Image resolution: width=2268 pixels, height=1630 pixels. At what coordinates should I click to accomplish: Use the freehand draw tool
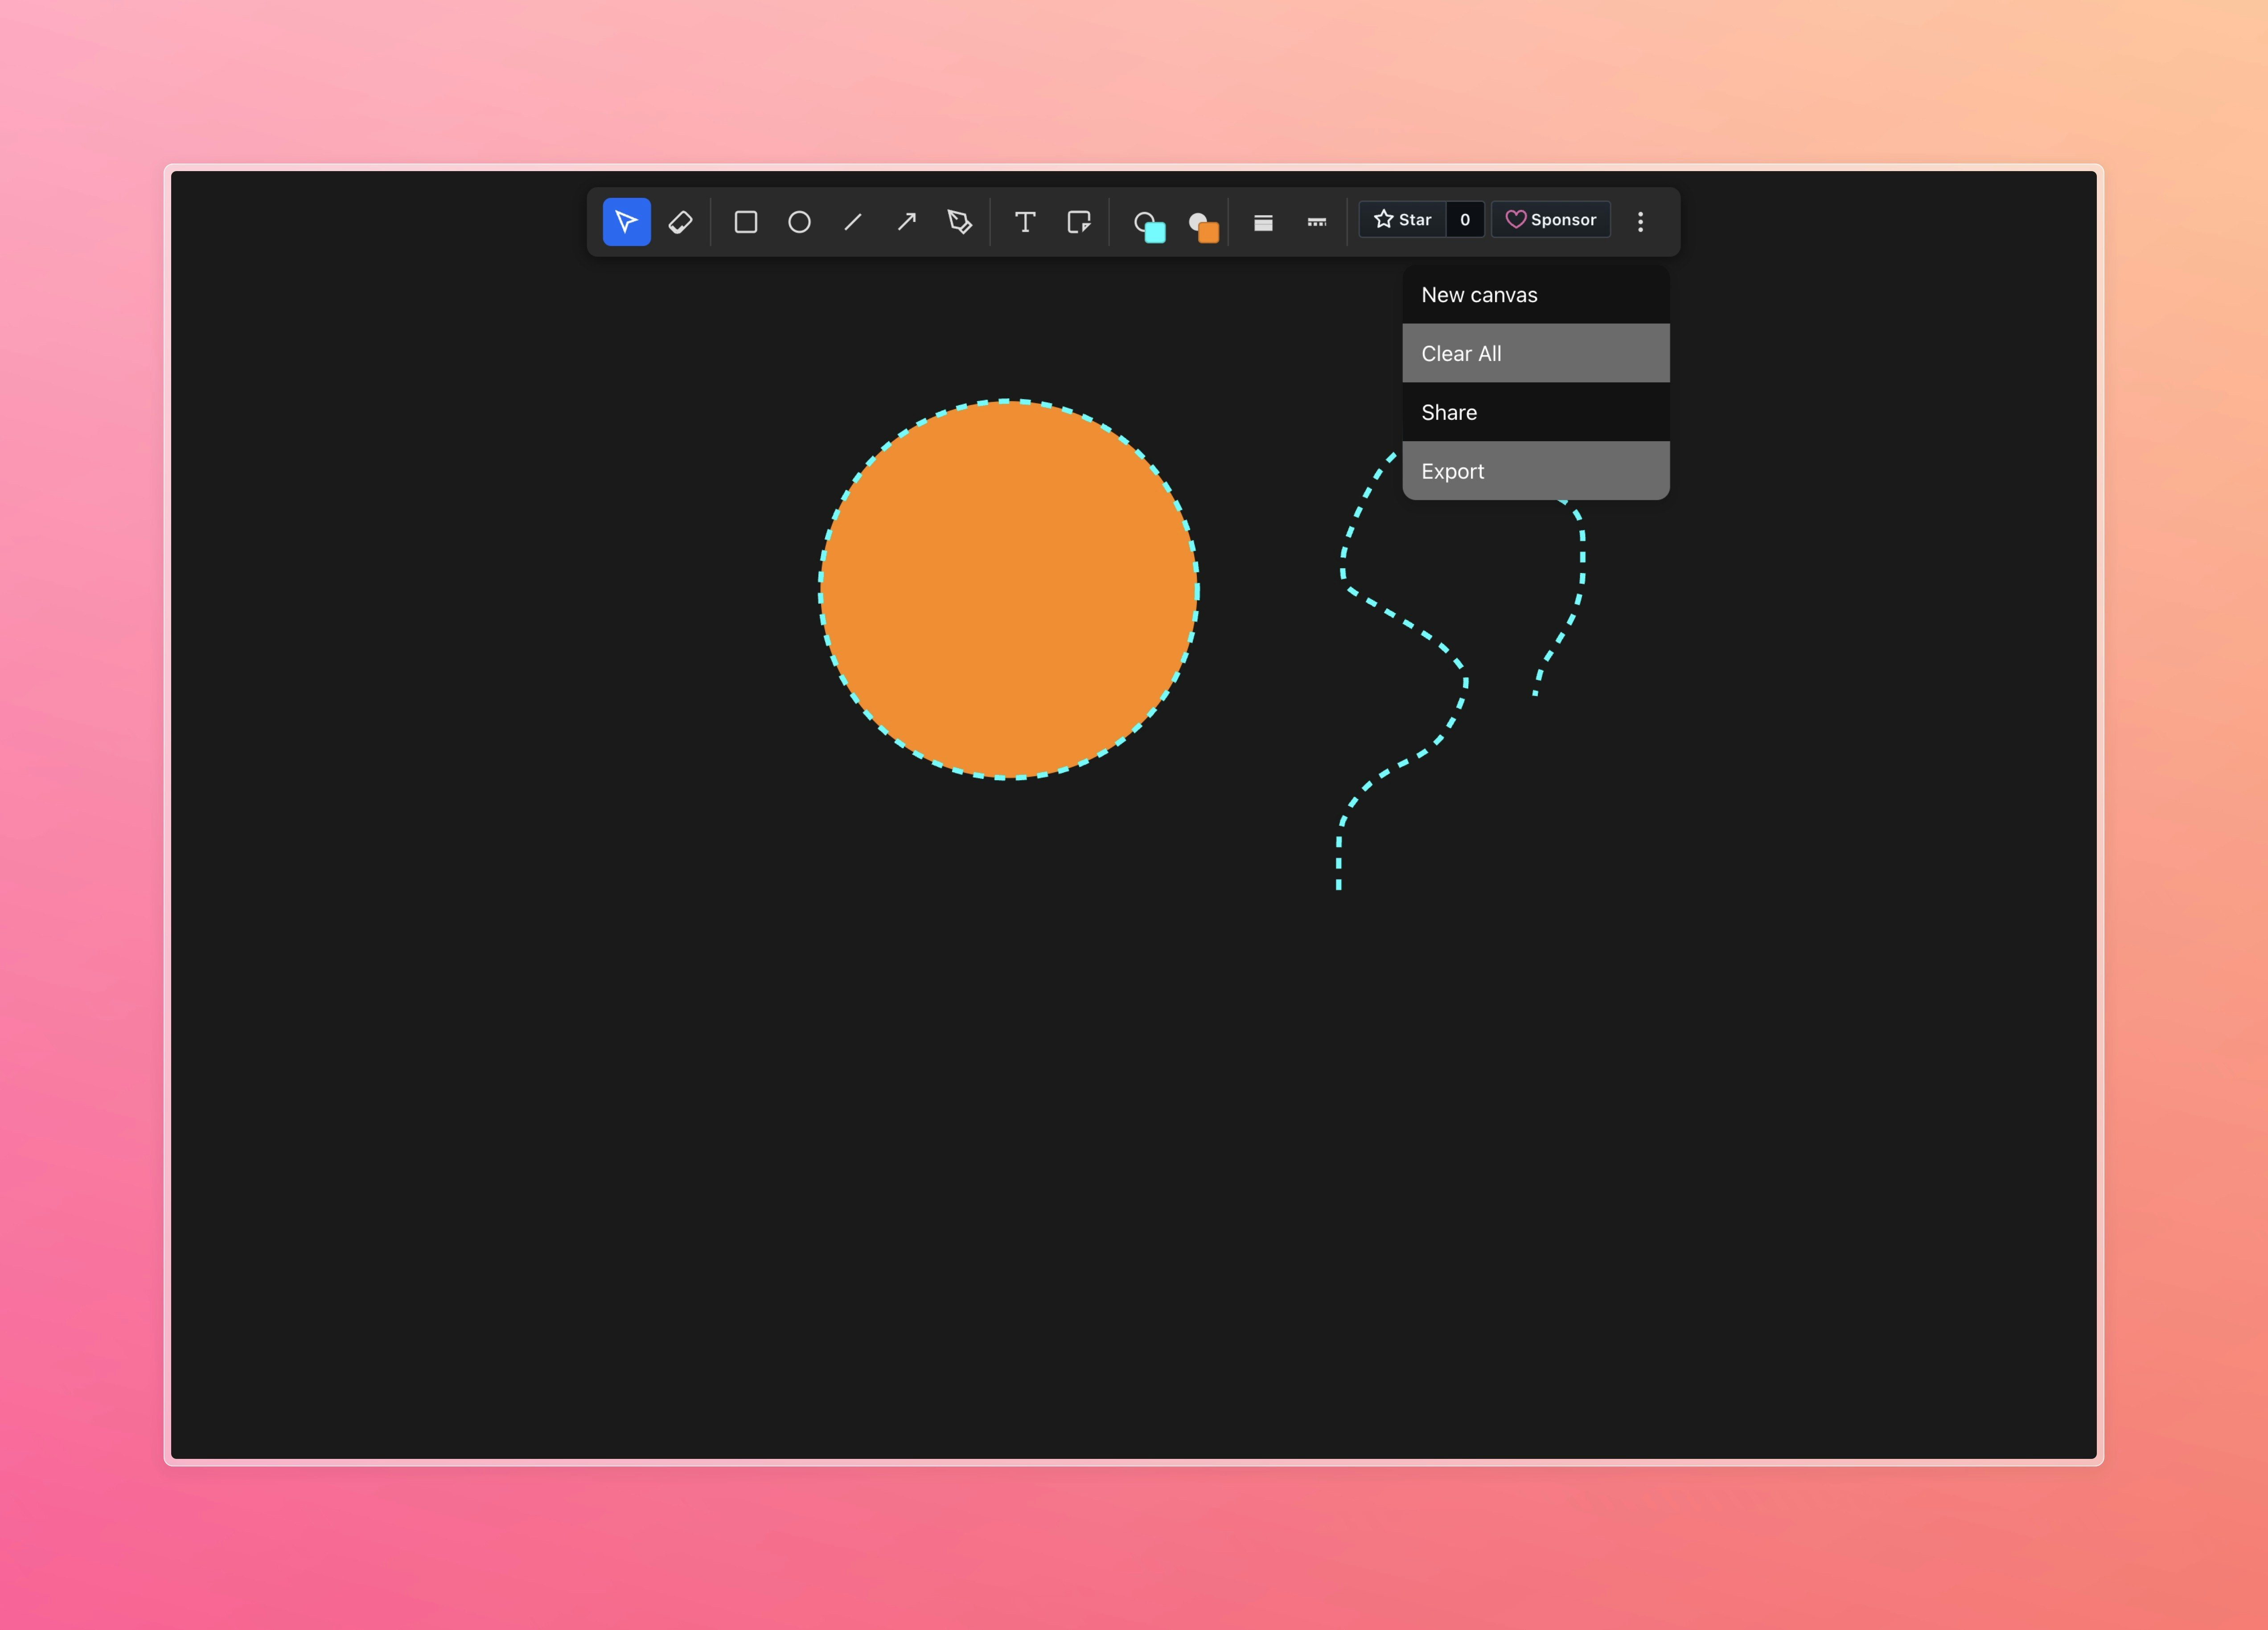pyautogui.click(x=959, y=221)
